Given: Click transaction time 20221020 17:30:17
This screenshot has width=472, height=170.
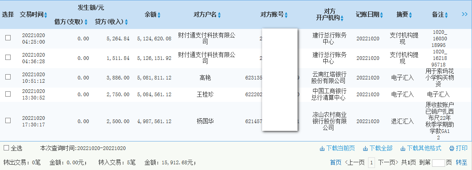Looking at the screenshot, I should pyautogui.click(x=33, y=121).
